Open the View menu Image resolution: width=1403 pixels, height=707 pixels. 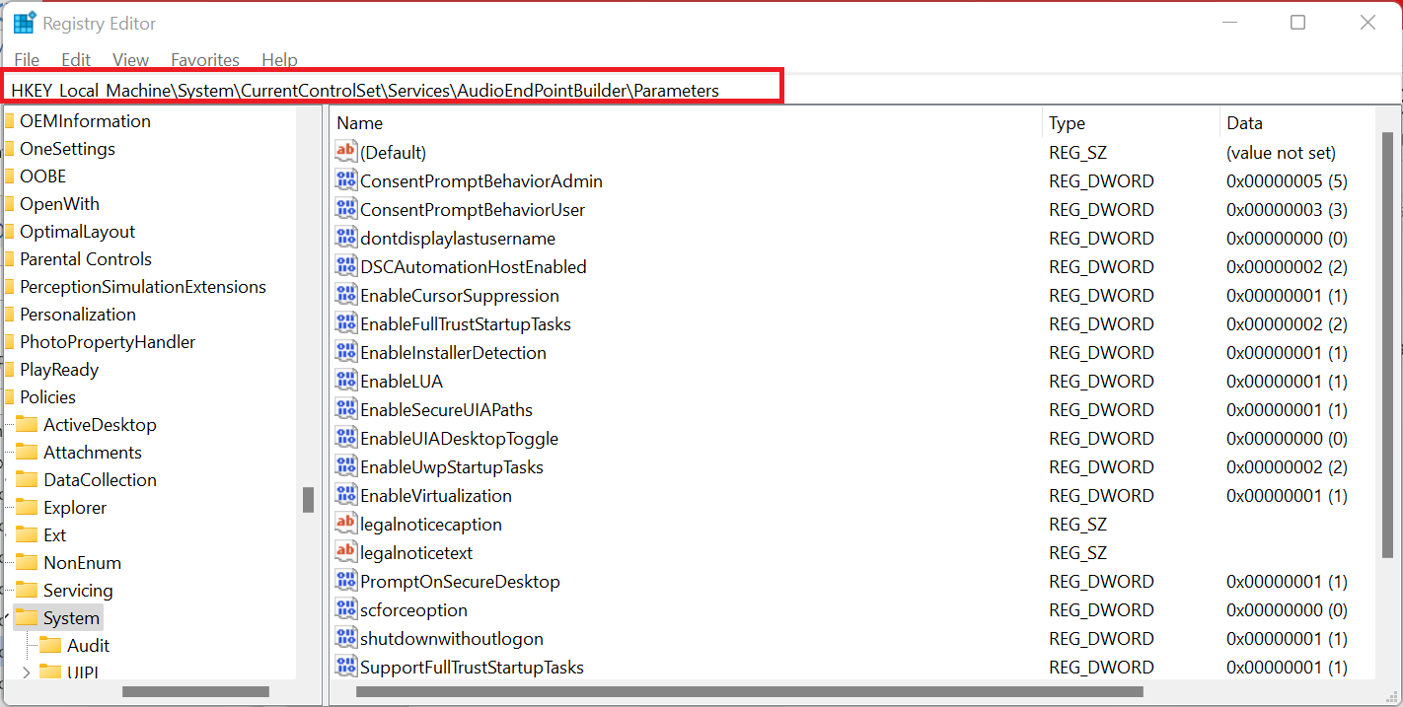(130, 60)
